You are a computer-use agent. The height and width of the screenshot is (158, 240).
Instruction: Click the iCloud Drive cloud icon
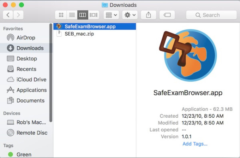[10, 79]
